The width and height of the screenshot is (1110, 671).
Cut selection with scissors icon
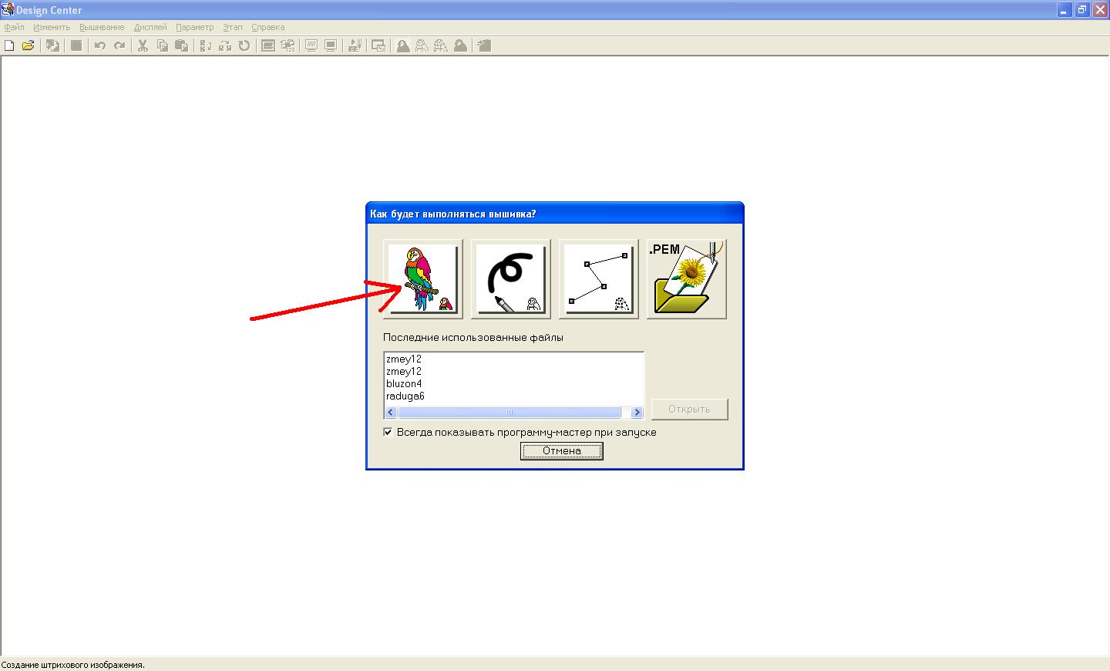click(143, 46)
